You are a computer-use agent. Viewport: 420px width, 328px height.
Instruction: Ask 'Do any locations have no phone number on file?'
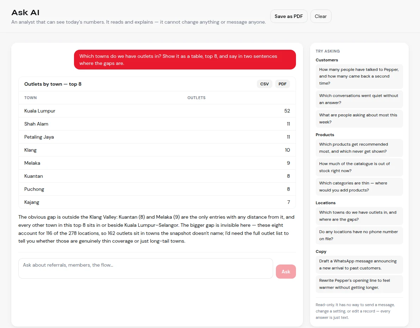click(x=359, y=236)
